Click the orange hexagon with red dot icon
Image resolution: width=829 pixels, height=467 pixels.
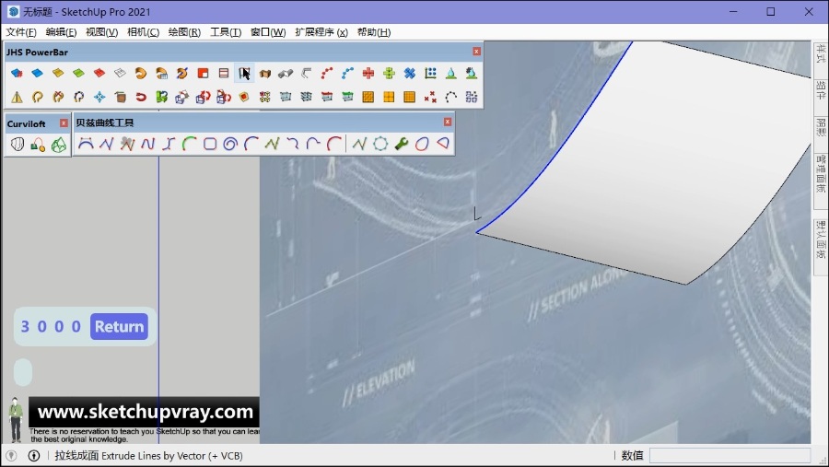pos(244,97)
